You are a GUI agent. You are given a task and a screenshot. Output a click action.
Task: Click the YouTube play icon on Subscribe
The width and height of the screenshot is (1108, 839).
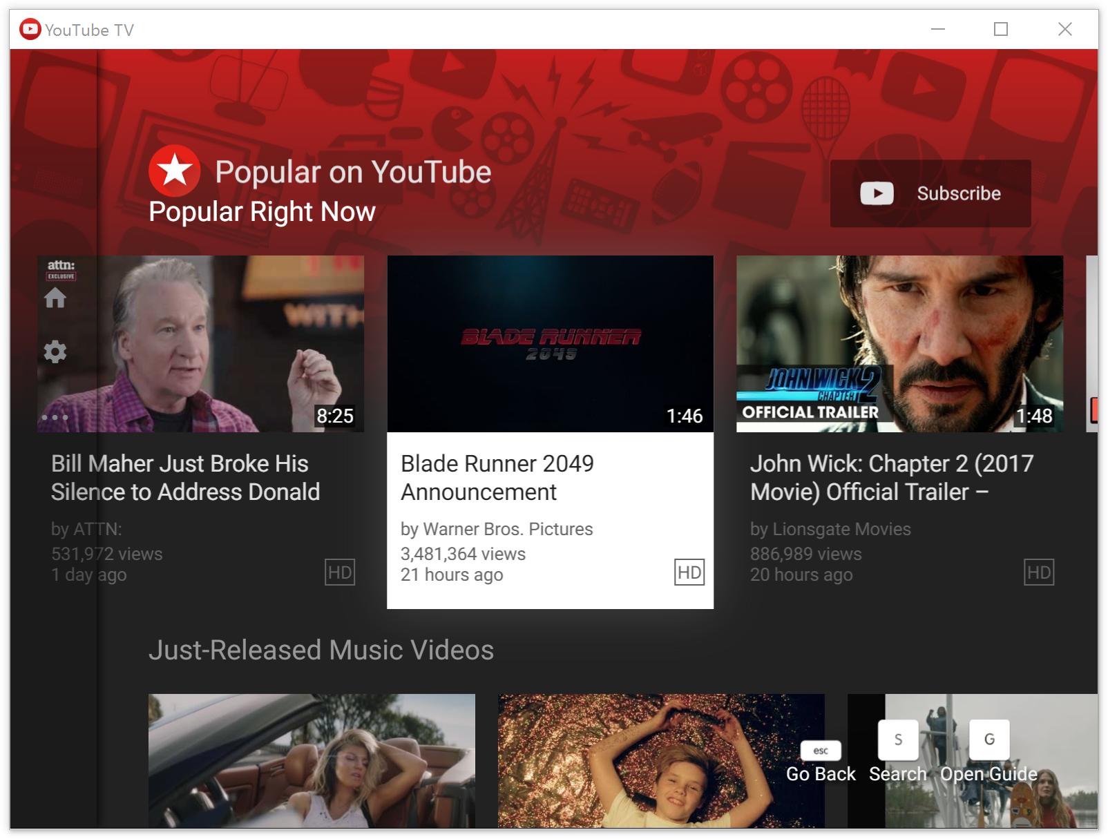coord(877,193)
